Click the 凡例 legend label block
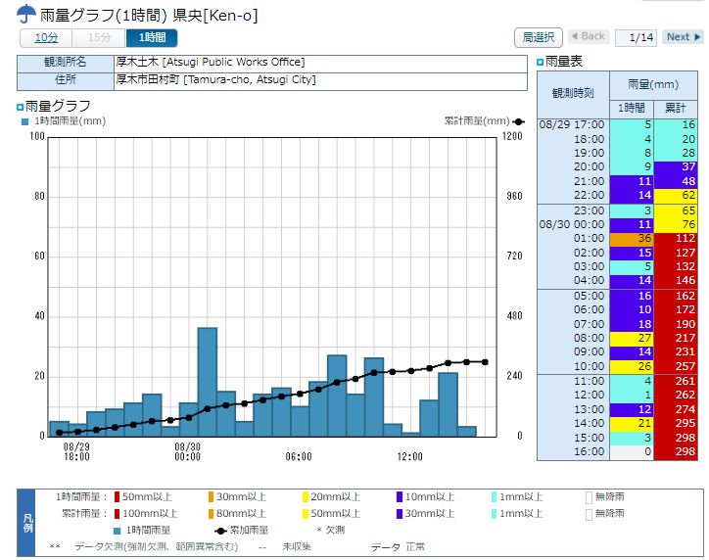Image resolution: width=709 pixels, height=560 pixels. (x=26, y=521)
